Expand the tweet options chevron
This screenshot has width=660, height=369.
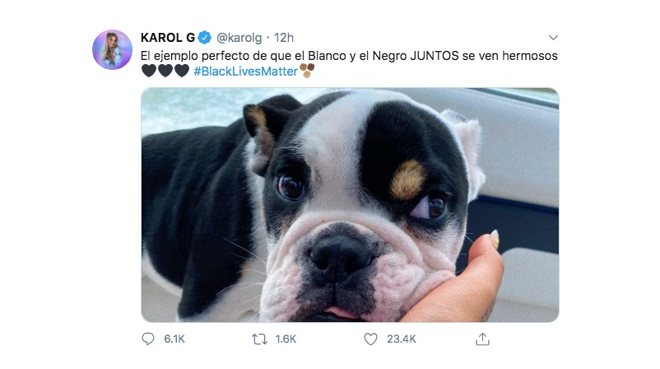coord(553,38)
